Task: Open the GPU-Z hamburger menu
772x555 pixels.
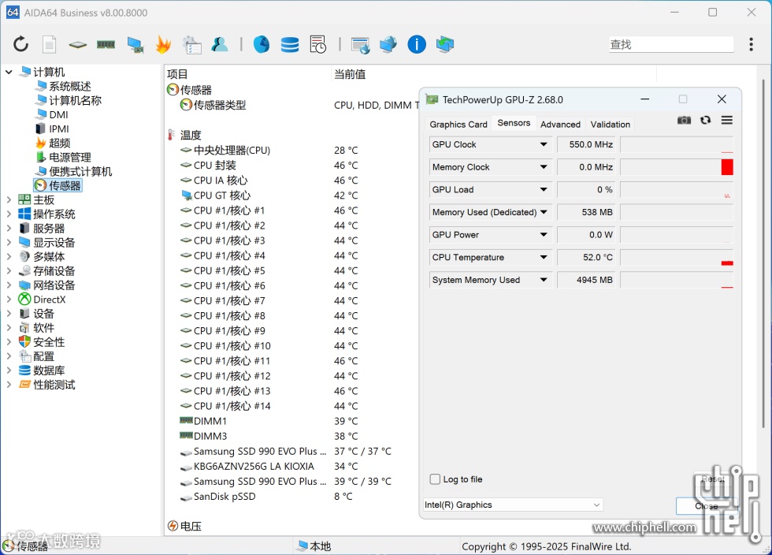Action: [x=726, y=121]
